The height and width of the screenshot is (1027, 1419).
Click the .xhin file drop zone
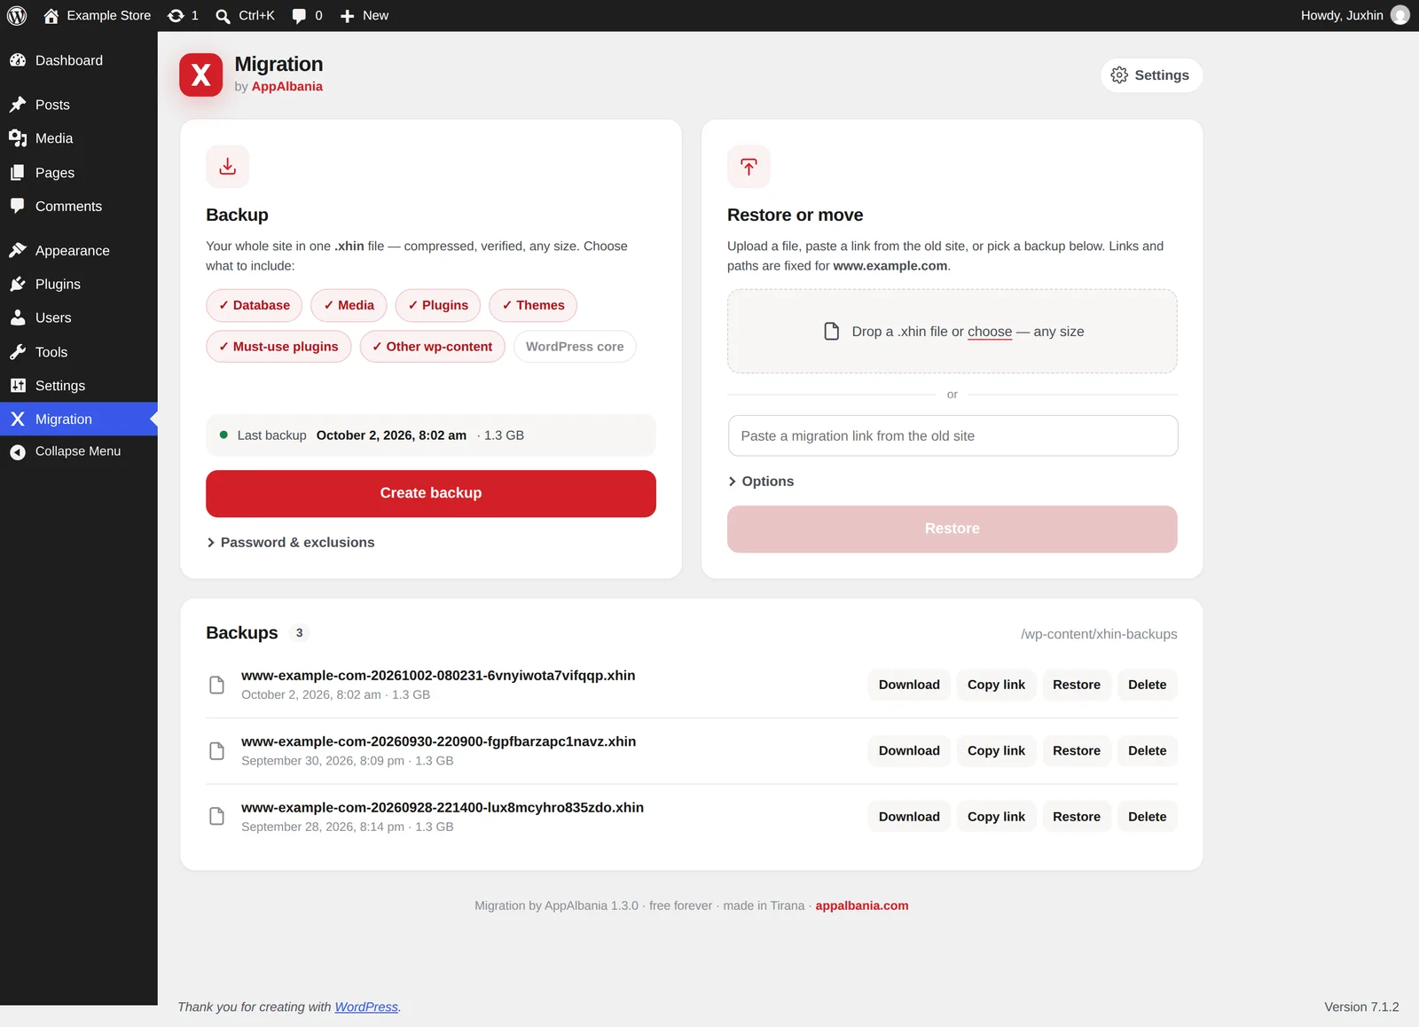click(953, 332)
